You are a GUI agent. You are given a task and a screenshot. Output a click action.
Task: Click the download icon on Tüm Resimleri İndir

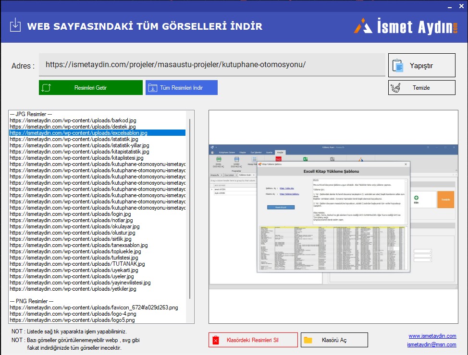click(x=153, y=88)
